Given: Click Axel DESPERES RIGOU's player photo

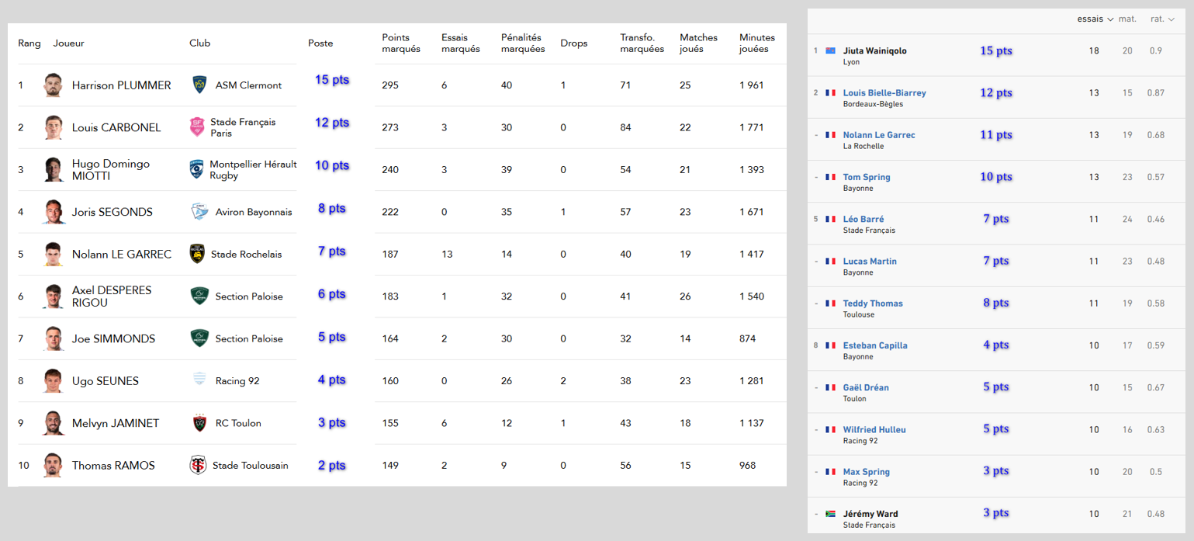Looking at the screenshot, I should [x=53, y=297].
